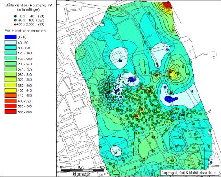221x177 pixels.
Task: Click the blue dot for 0 til 40 measurements
Action: [15, 16]
